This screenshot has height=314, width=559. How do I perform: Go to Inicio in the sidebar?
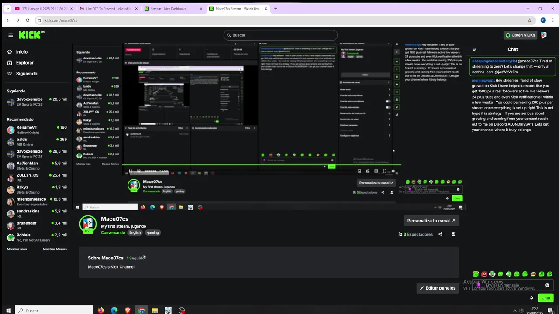pyautogui.click(x=17, y=52)
